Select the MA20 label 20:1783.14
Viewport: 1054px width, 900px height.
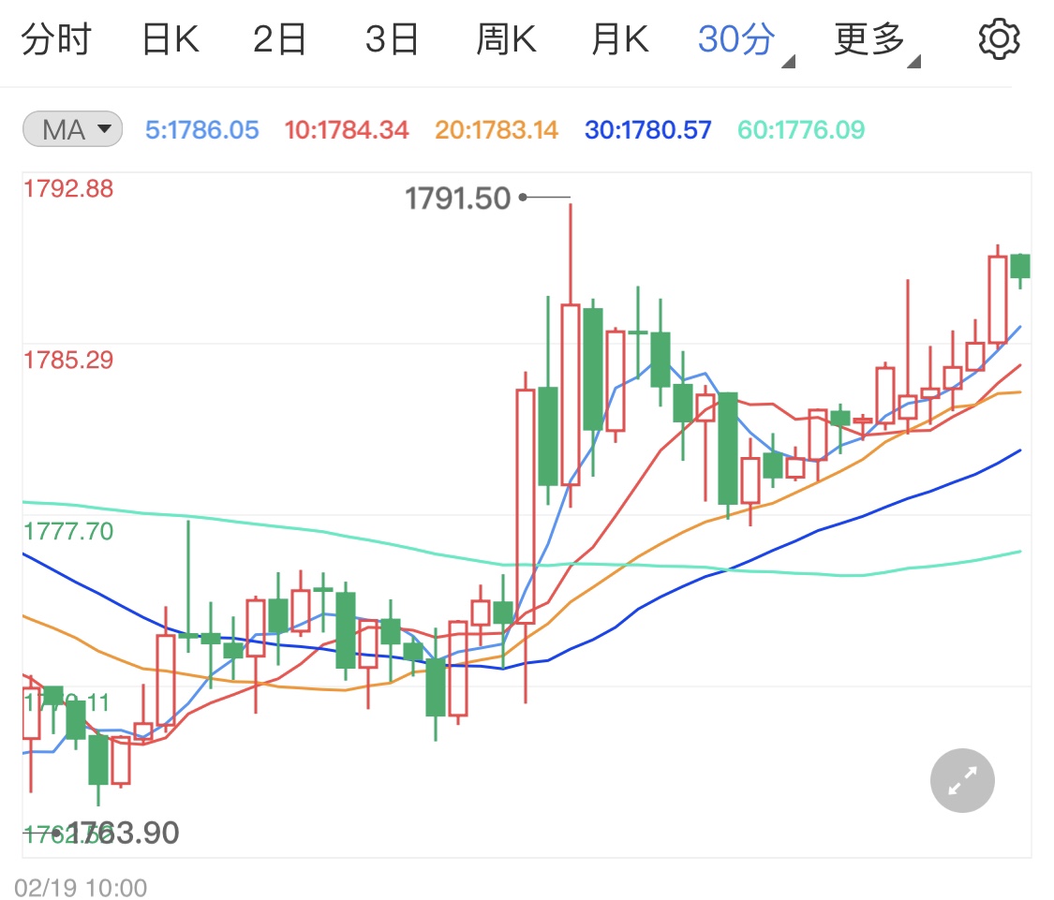coord(497,130)
